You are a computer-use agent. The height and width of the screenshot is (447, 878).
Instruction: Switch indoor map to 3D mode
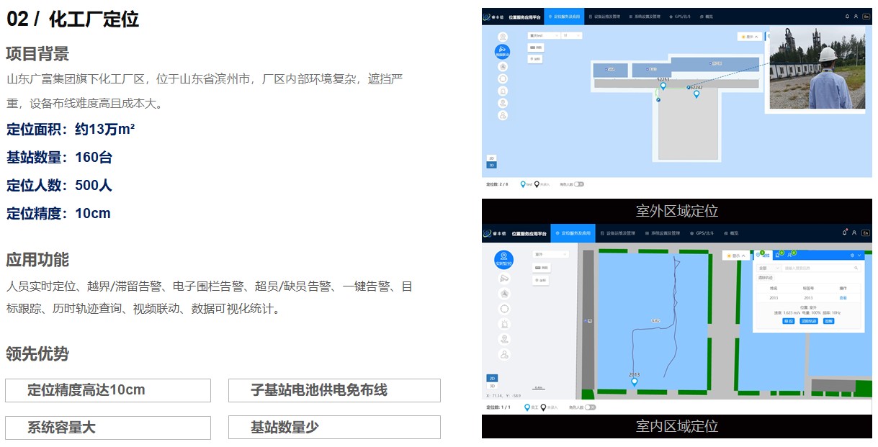point(492,386)
